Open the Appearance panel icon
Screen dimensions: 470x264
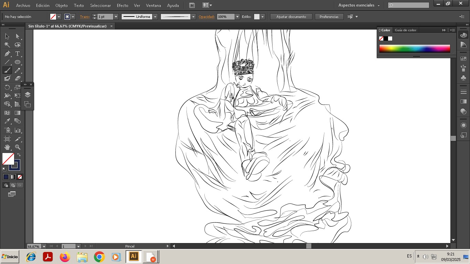pos(463,126)
